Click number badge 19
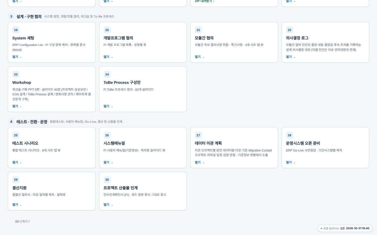The height and width of the screenshot is (235, 377). (16, 30)
